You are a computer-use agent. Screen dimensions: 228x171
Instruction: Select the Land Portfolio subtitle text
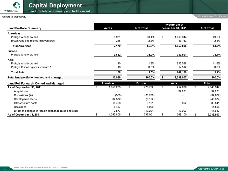point(59,11)
